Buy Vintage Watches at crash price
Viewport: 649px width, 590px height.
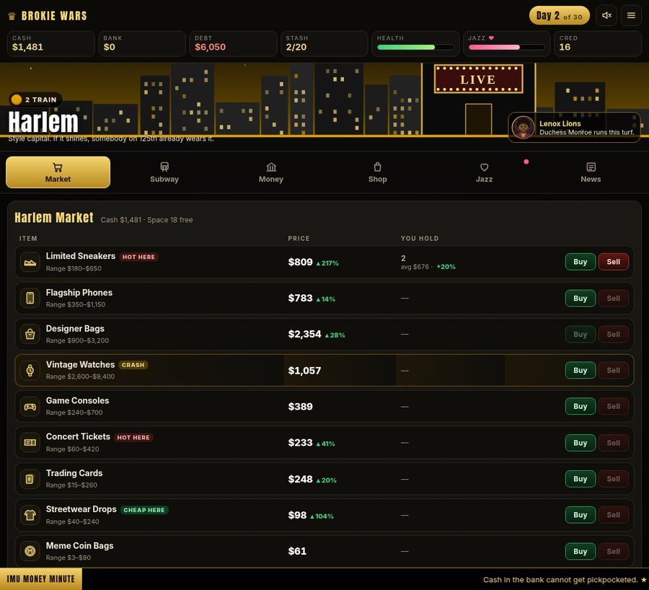[580, 370]
